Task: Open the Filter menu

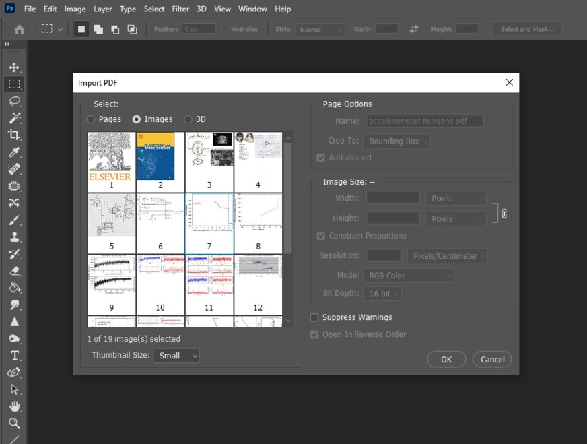Action: click(180, 9)
